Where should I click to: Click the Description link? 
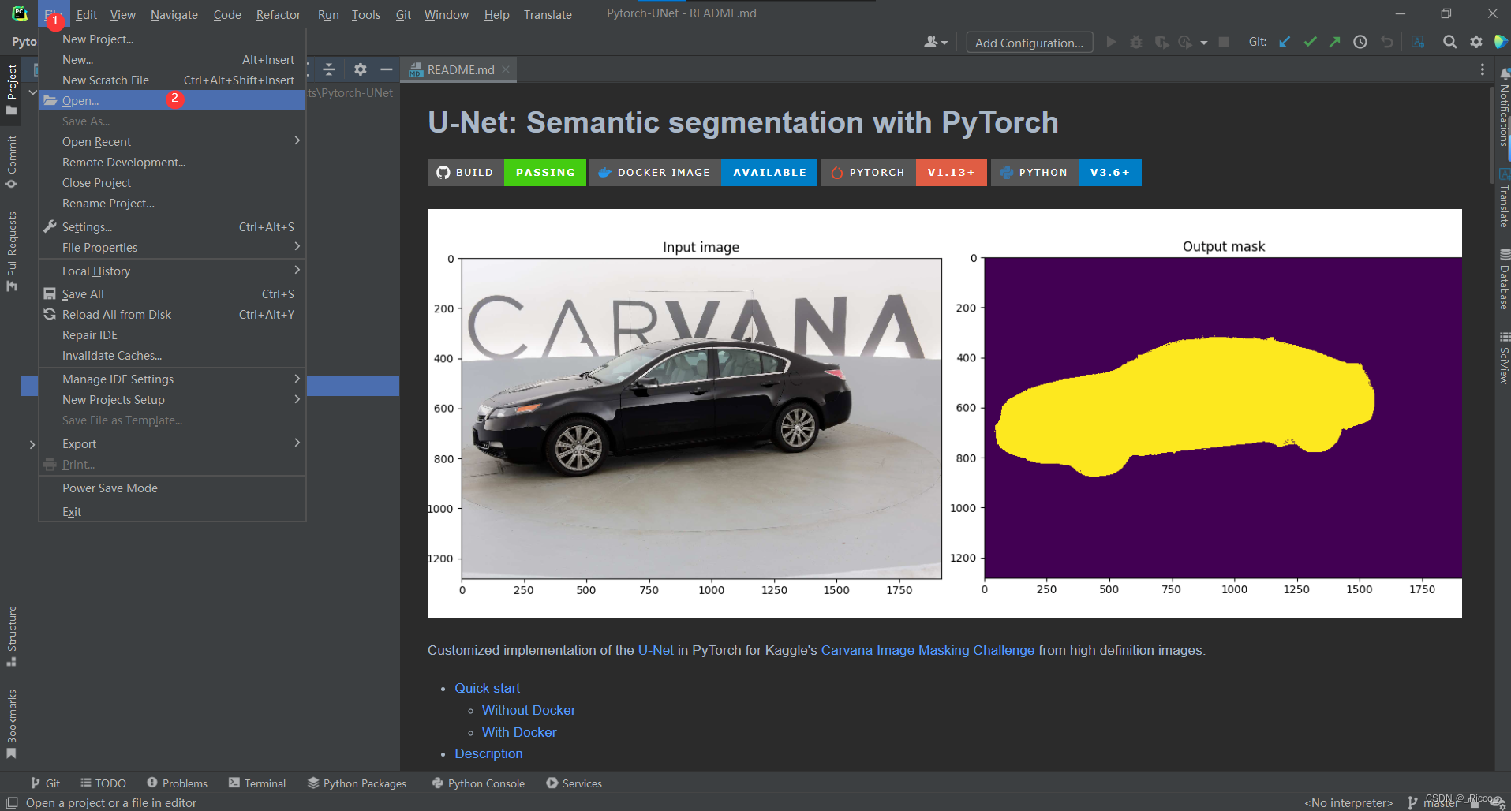pyautogui.click(x=488, y=753)
